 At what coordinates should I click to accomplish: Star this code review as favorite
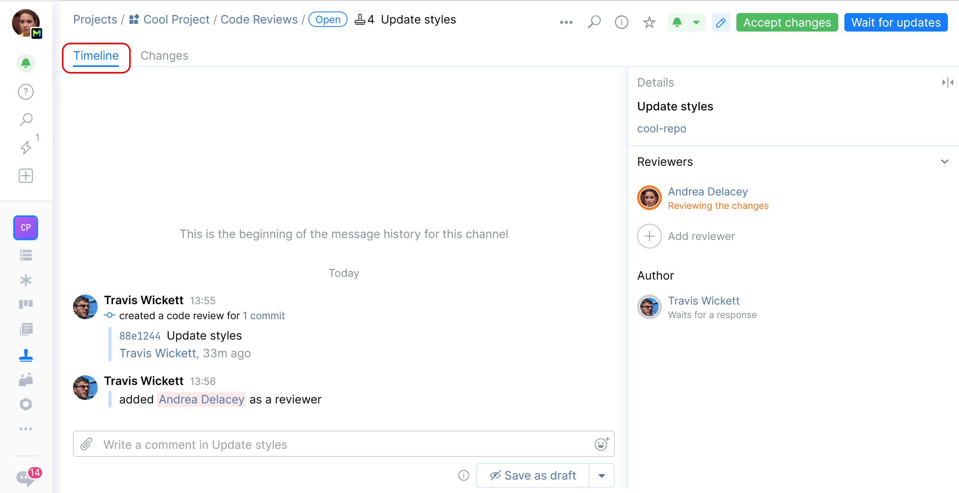(649, 22)
